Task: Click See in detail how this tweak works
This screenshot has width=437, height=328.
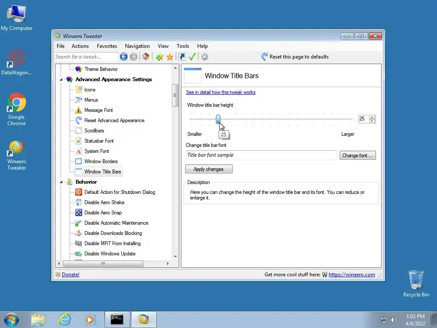Action: pos(221,92)
